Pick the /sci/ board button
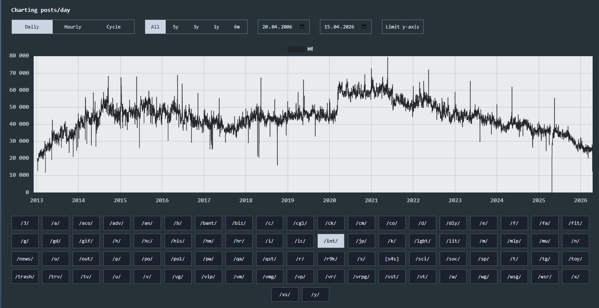Viewport: 599px width, 308px height. pos(423,259)
